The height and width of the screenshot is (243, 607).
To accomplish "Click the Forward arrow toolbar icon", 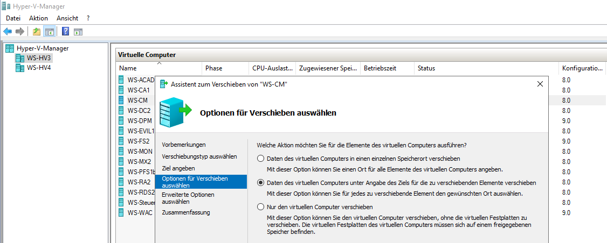I will [20, 31].
